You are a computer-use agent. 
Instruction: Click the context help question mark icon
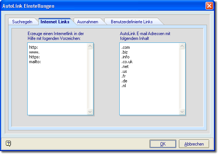point(8,143)
